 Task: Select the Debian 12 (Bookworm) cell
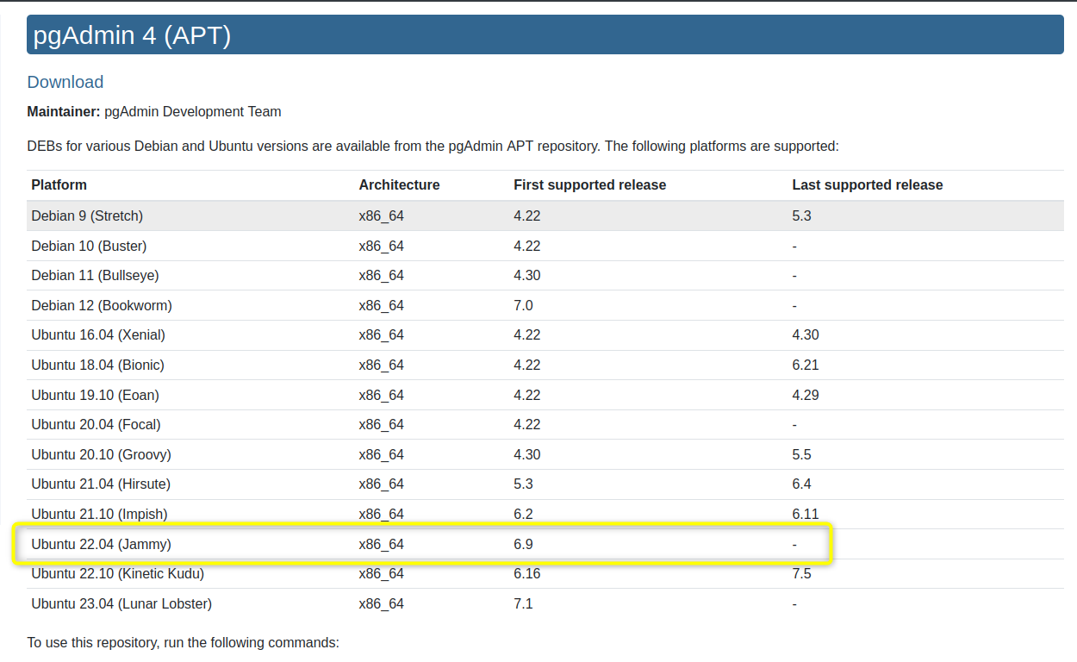[x=102, y=305]
